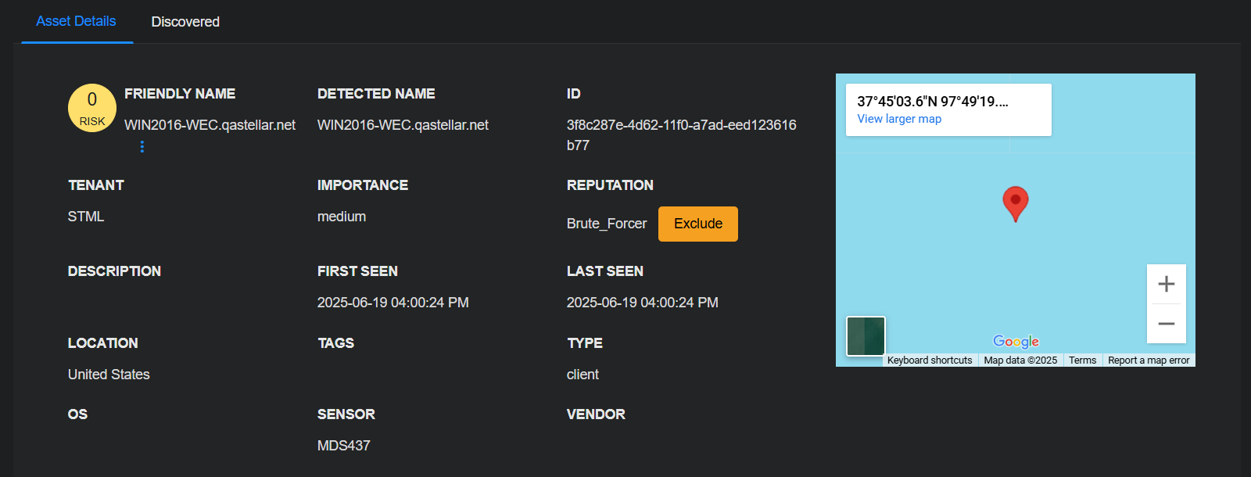Open map Keyboard shortcuts

[929, 360]
